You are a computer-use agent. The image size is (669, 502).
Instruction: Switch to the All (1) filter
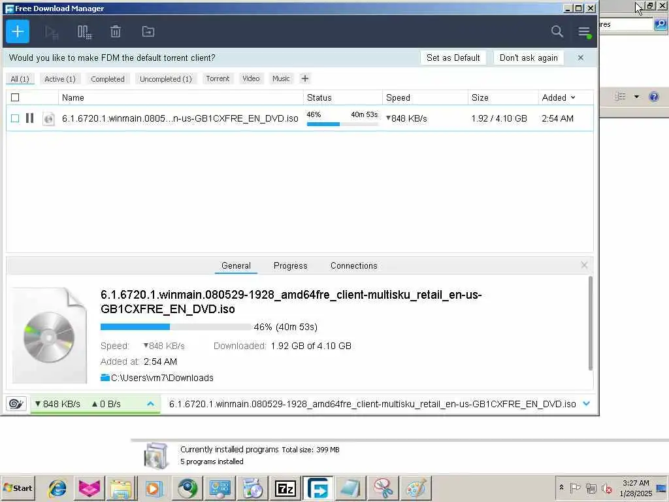point(20,79)
